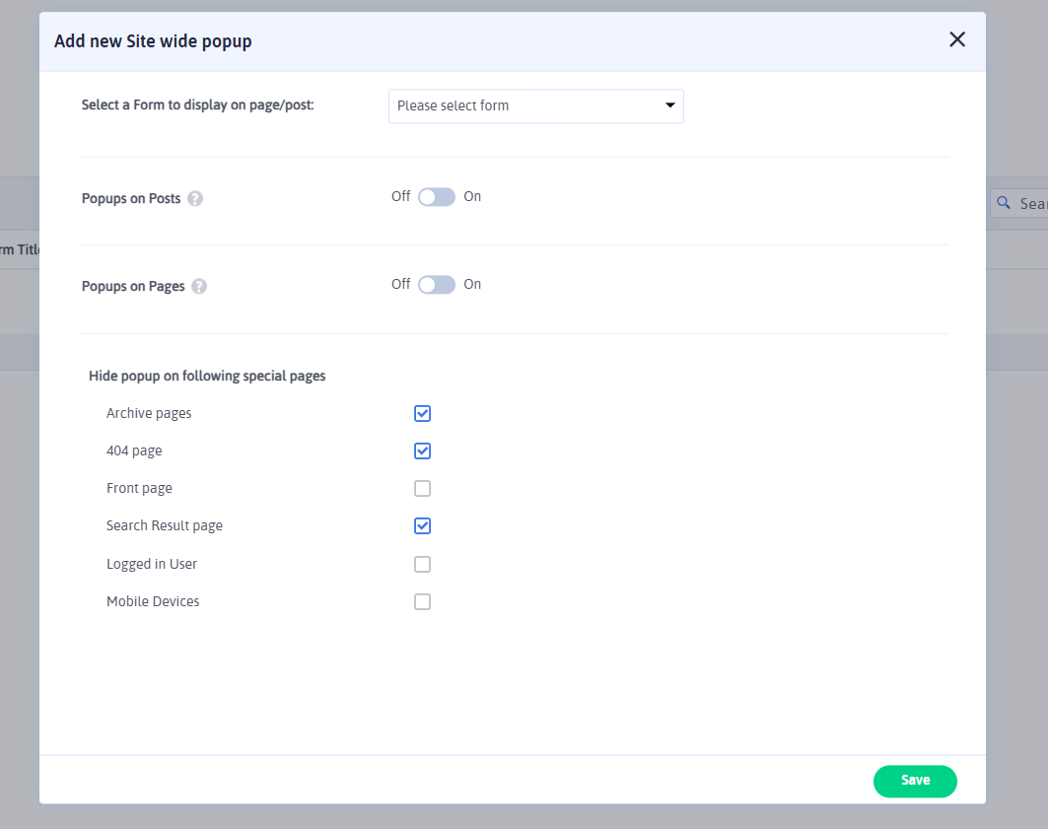Enable the Popups on Posts toggle switch

(437, 197)
